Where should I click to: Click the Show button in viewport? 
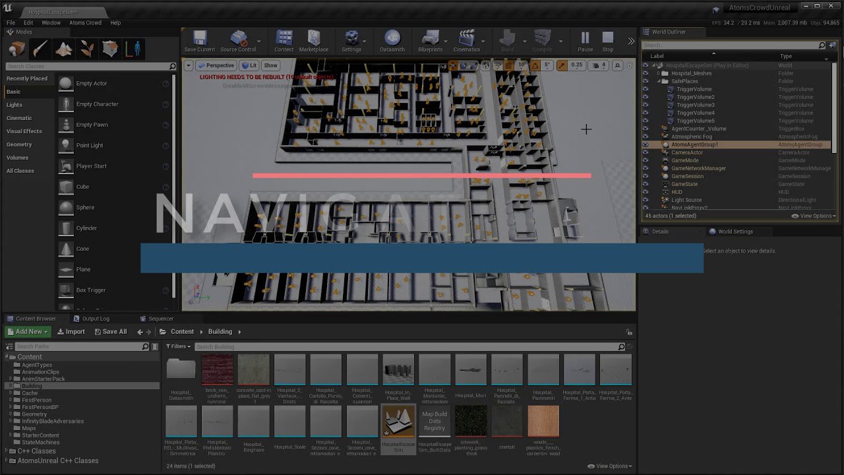coord(270,65)
